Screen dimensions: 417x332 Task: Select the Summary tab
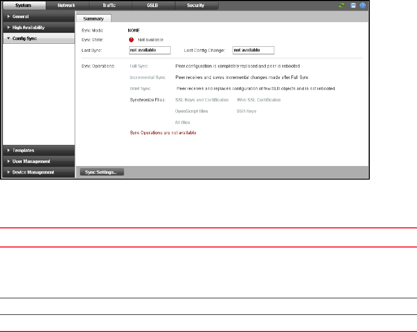click(93, 19)
